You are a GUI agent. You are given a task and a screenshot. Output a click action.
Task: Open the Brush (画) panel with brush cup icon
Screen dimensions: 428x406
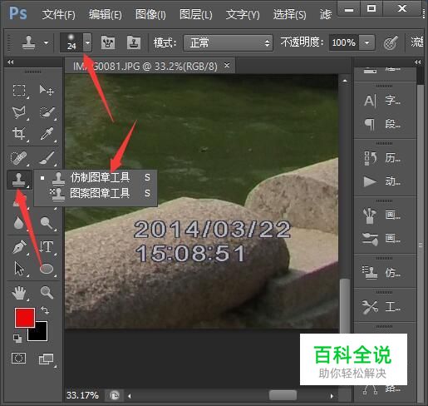click(x=382, y=215)
